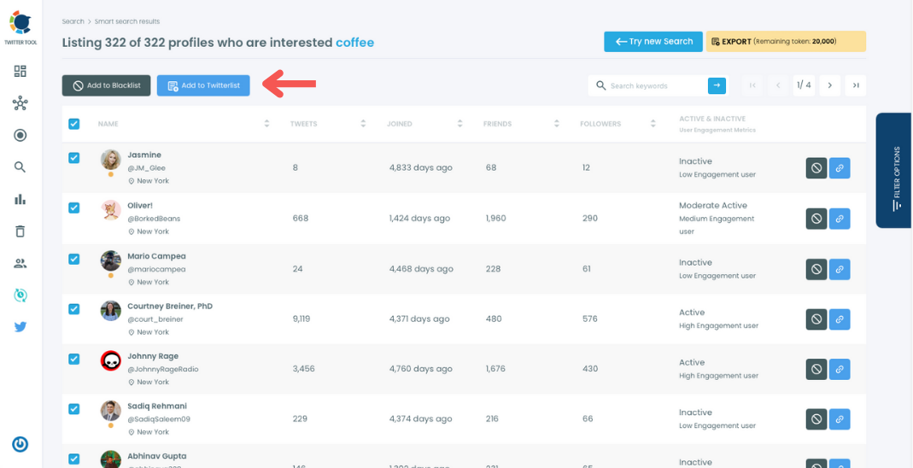Click the Export button
The height and width of the screenshot is (468, 913).
pos(786,41)
